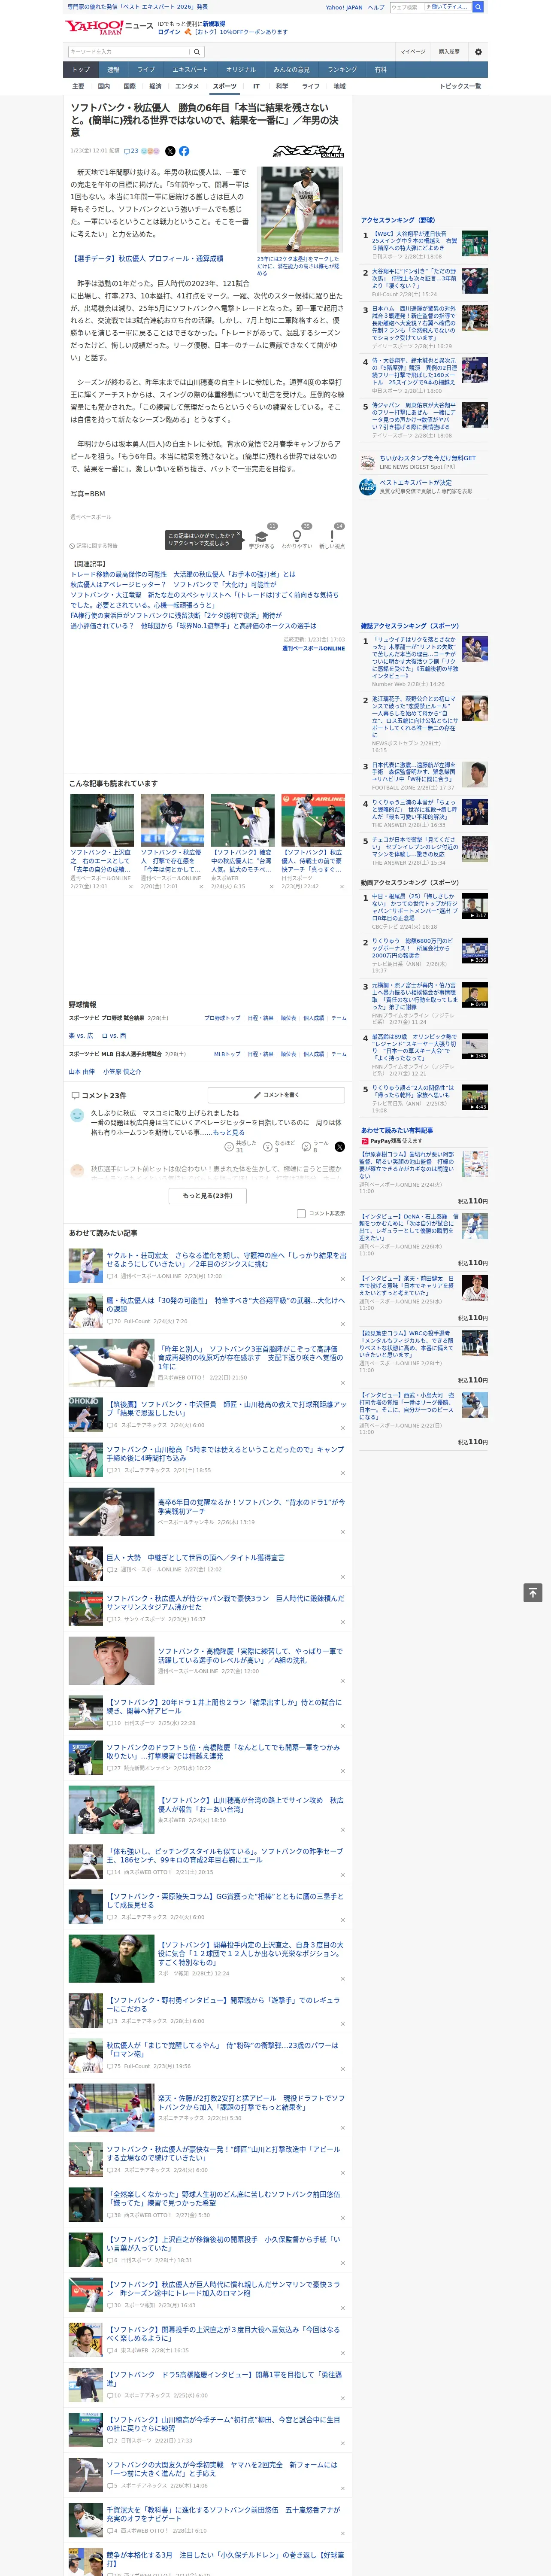Open MLBトップ link in 野球情報

click(227, 1054)
